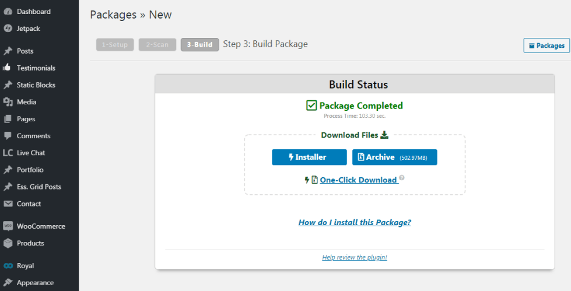The width and height of the screenshot is (571, 291).
Task: Click the Products box icon
Action: click(8, 243)
